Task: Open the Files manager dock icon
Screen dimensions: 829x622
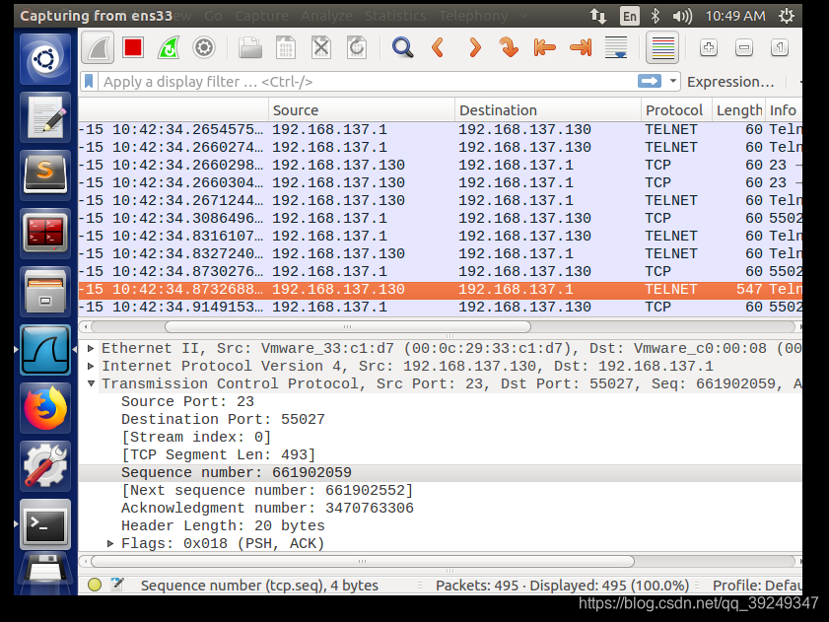Action: (45, 292)
